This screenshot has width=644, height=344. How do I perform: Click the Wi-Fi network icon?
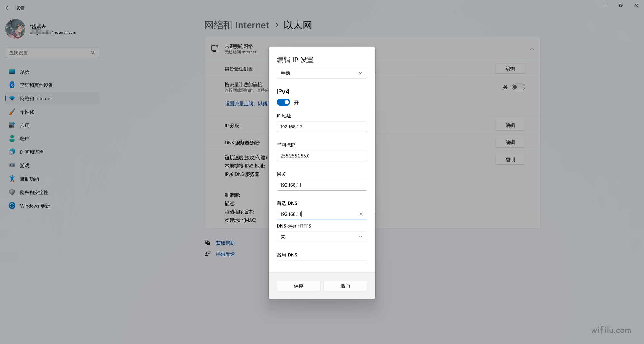click(x=12, y=98)
